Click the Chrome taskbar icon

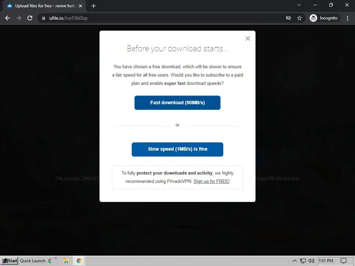[79, 261]
